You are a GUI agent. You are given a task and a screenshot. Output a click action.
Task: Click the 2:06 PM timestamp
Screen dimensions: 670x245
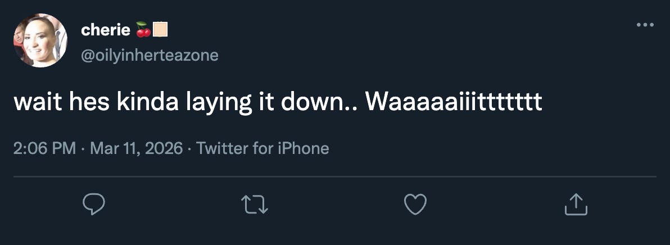44,148
